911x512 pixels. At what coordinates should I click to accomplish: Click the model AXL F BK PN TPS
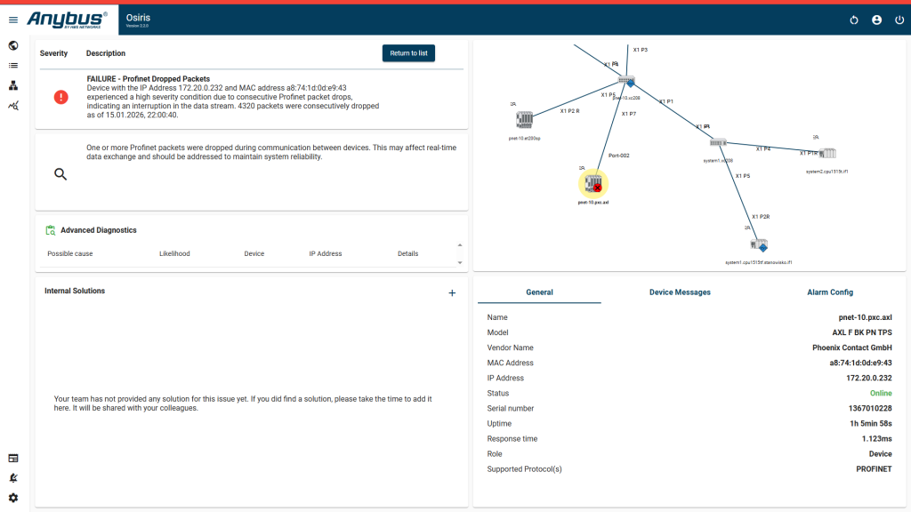click(x=862, y=332)
